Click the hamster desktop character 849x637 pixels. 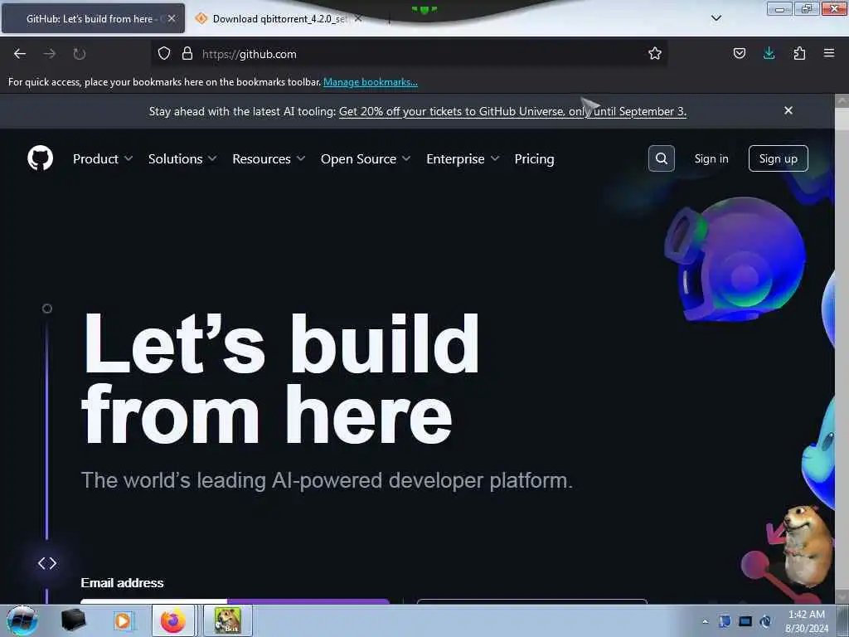[x=806, y=545]
